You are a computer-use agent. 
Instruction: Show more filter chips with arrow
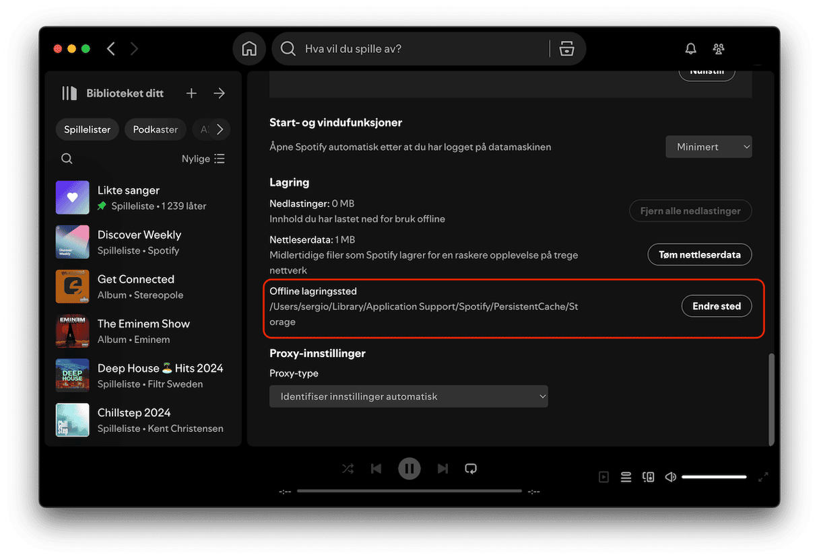click(x=220, y=129)
